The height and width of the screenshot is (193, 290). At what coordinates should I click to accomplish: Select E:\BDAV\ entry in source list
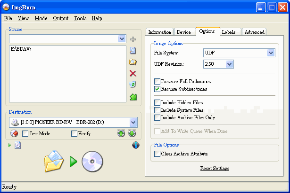[x=21, y=49]
